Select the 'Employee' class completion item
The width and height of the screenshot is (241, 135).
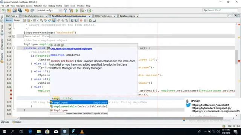pos(79,110)
